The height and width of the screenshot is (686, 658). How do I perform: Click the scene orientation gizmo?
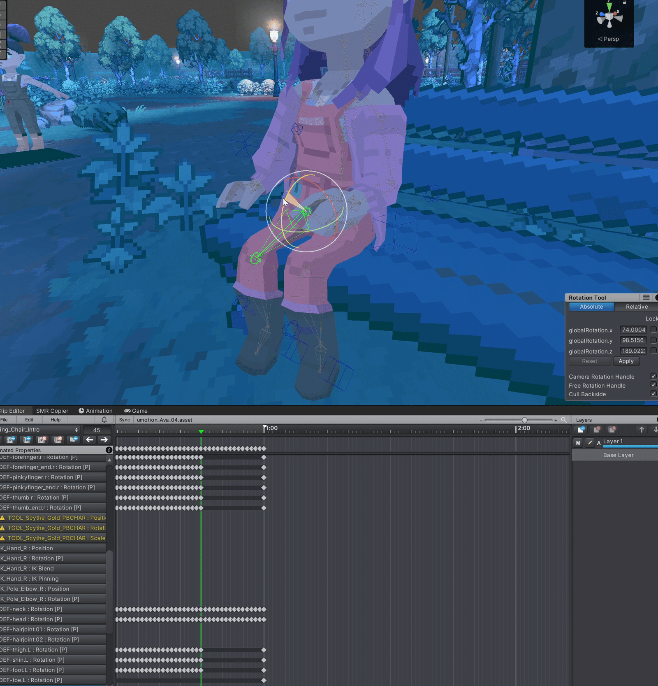click(609, 17)
